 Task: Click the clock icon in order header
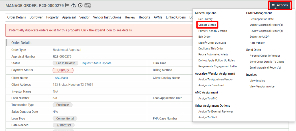pyautogui.click(x=80, y=5)
